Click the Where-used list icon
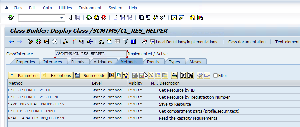This screenshot has height=127, width=300. click(x=90, y=42)
